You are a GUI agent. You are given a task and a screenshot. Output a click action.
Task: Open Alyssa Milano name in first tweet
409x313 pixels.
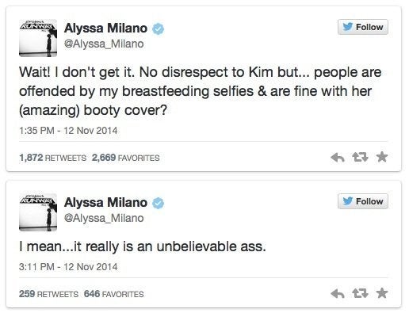pyautogui.click(x=105, y=29)
